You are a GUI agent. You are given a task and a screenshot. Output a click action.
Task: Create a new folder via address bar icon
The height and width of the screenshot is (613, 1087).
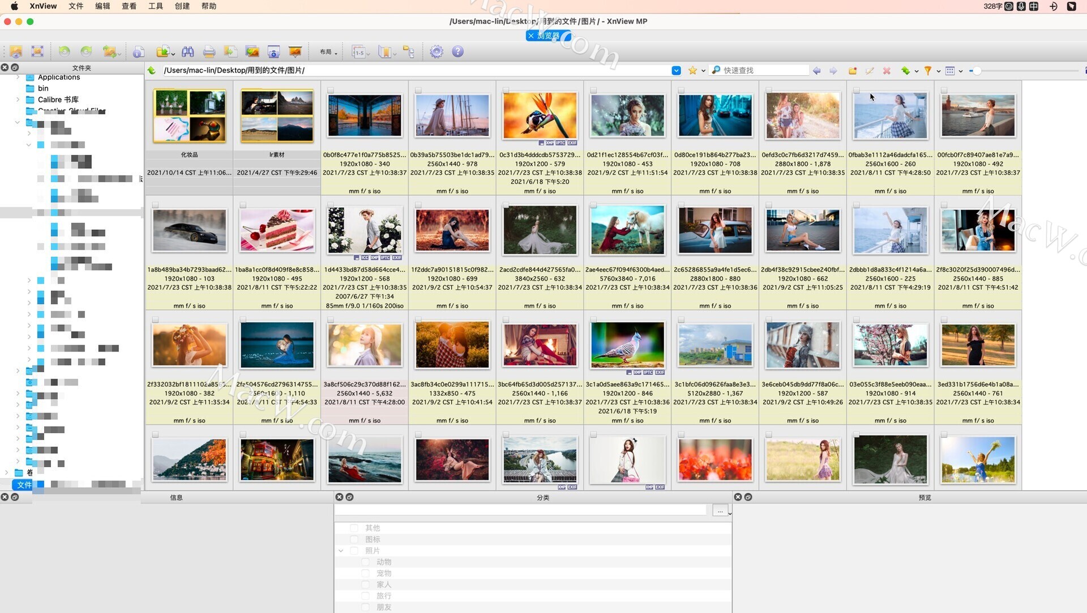[853, 71]
